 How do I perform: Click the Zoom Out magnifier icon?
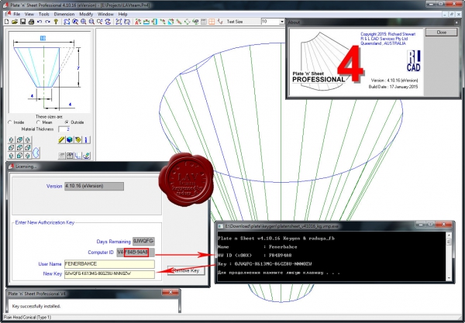click(91, 22)
